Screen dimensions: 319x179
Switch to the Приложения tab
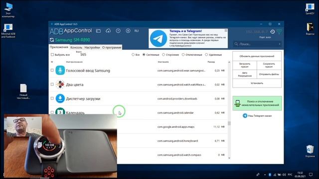point(59,47)
